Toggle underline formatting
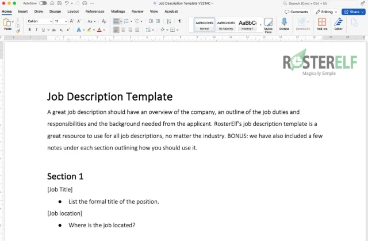This screenshot has height=241, width=368. point(43,30)
